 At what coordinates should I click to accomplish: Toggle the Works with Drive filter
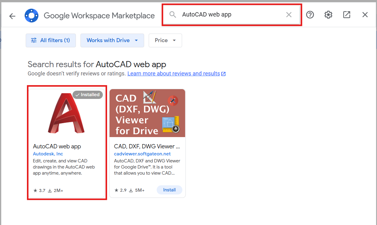tap(112, 40)
